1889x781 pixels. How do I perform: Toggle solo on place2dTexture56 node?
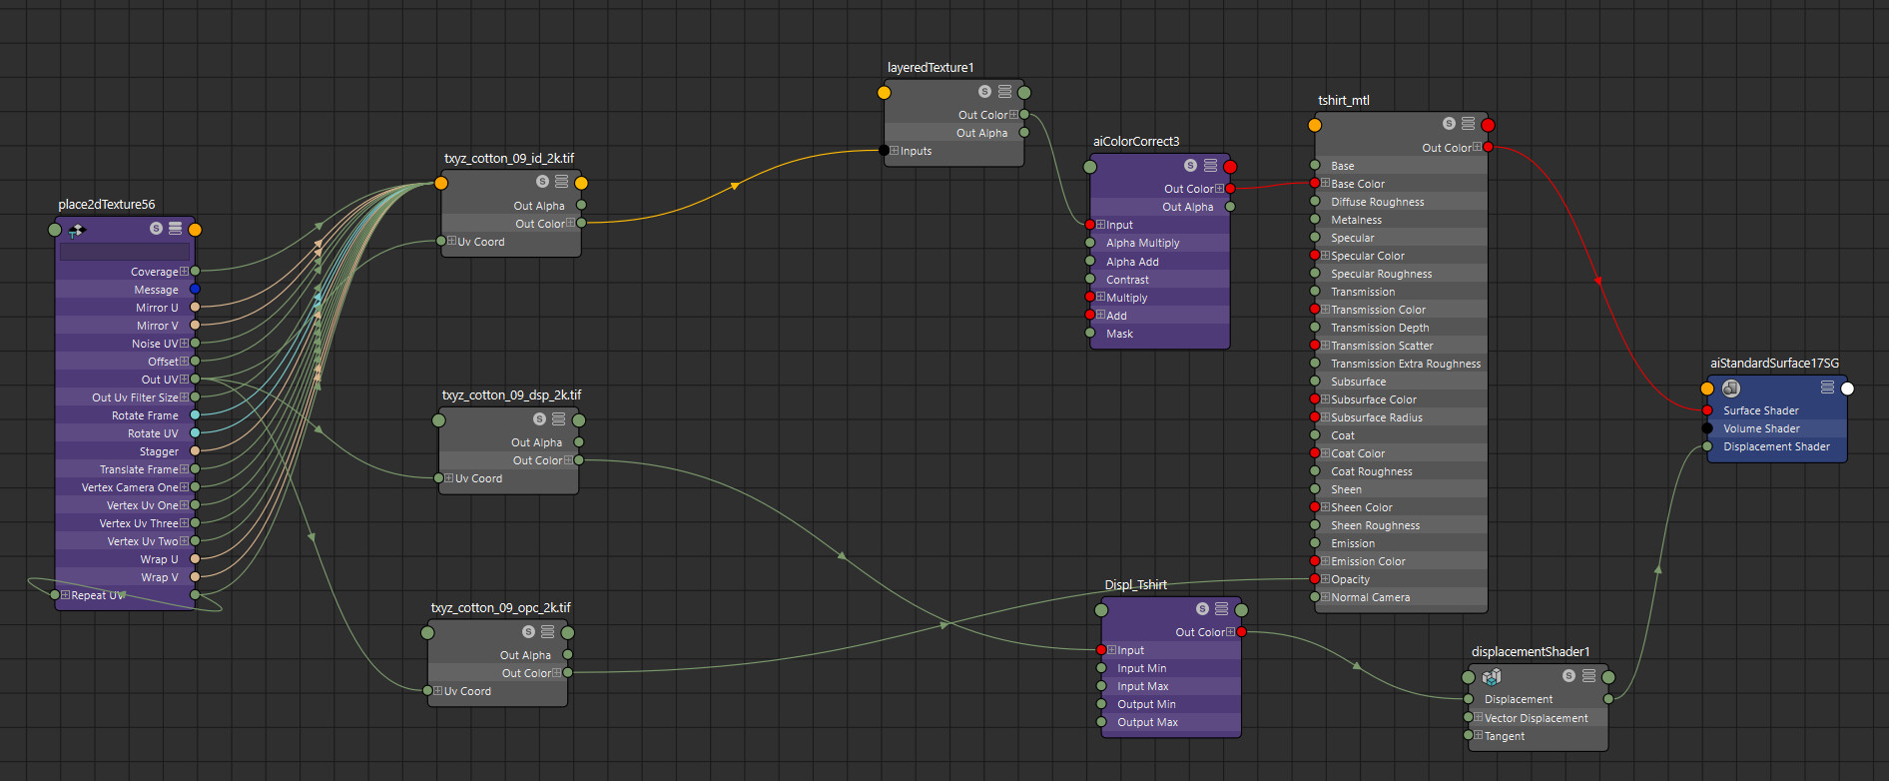[x=156, y=229]
